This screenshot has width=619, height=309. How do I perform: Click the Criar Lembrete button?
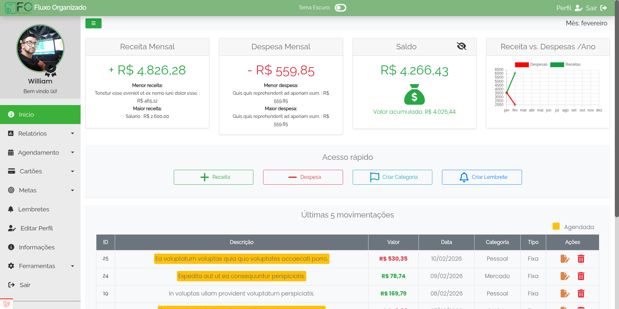pyautogui.click(x=482, y=177)
